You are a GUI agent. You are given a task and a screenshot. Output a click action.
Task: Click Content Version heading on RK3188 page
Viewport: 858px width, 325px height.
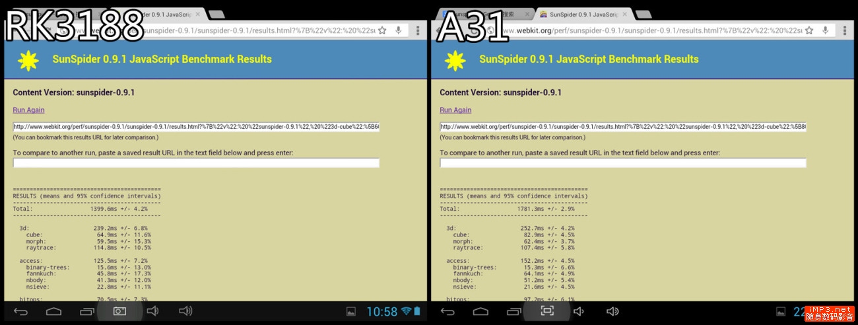tap(73, 93)
